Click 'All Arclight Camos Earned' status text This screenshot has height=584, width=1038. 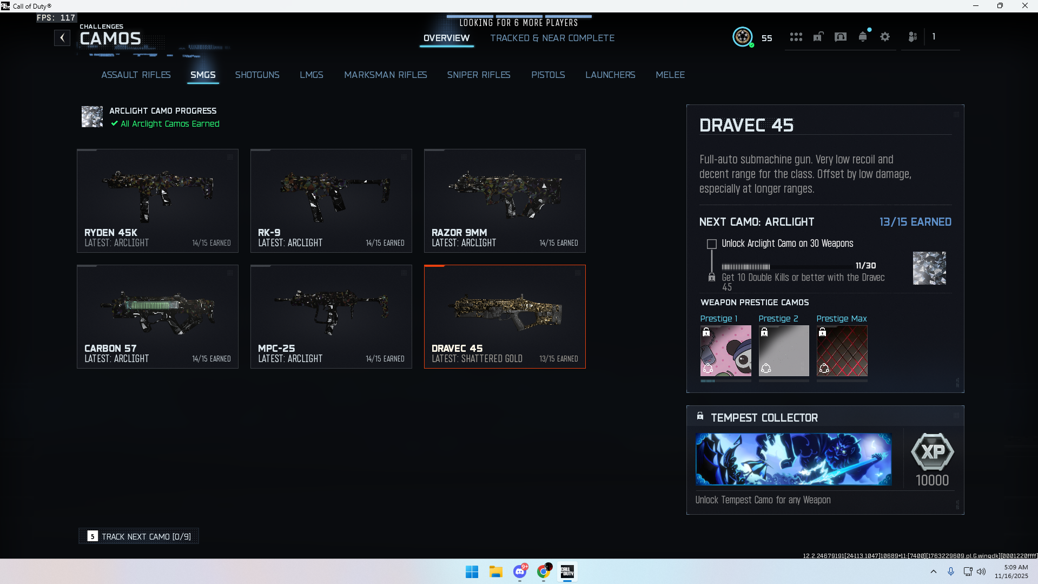(x=170, y=123)
